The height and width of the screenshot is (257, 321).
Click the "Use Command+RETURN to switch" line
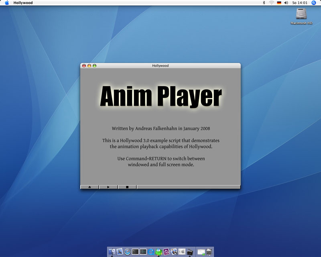click(161, 159)
